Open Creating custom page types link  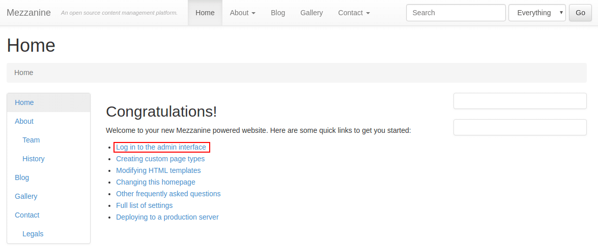point(160,159)
